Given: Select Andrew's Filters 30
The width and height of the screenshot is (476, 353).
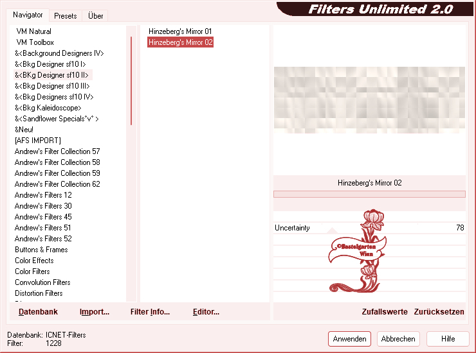Looking at the screenshot, I should tap(43, 206).
